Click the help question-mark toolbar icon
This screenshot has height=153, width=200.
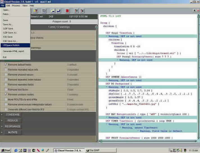coord(35,11)
